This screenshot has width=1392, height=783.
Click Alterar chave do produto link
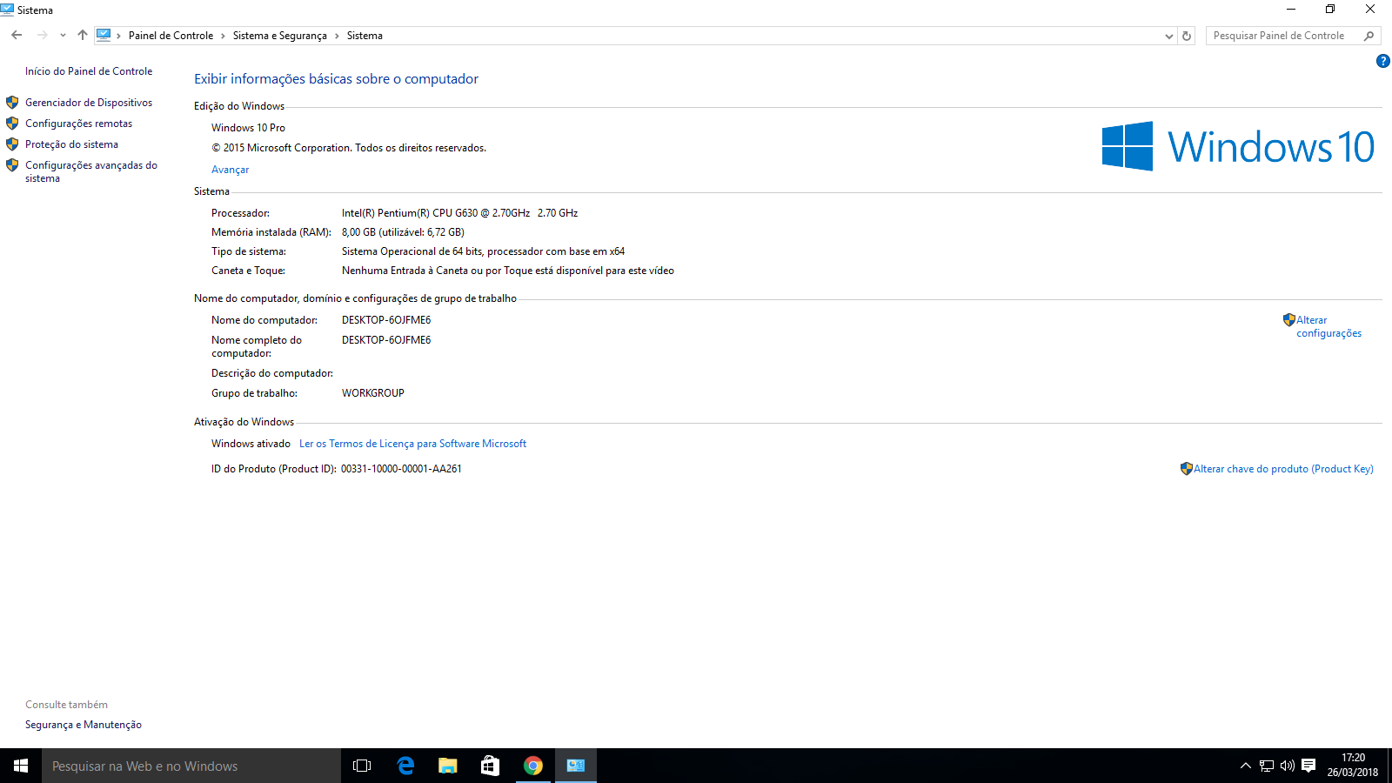point(1283,469)
